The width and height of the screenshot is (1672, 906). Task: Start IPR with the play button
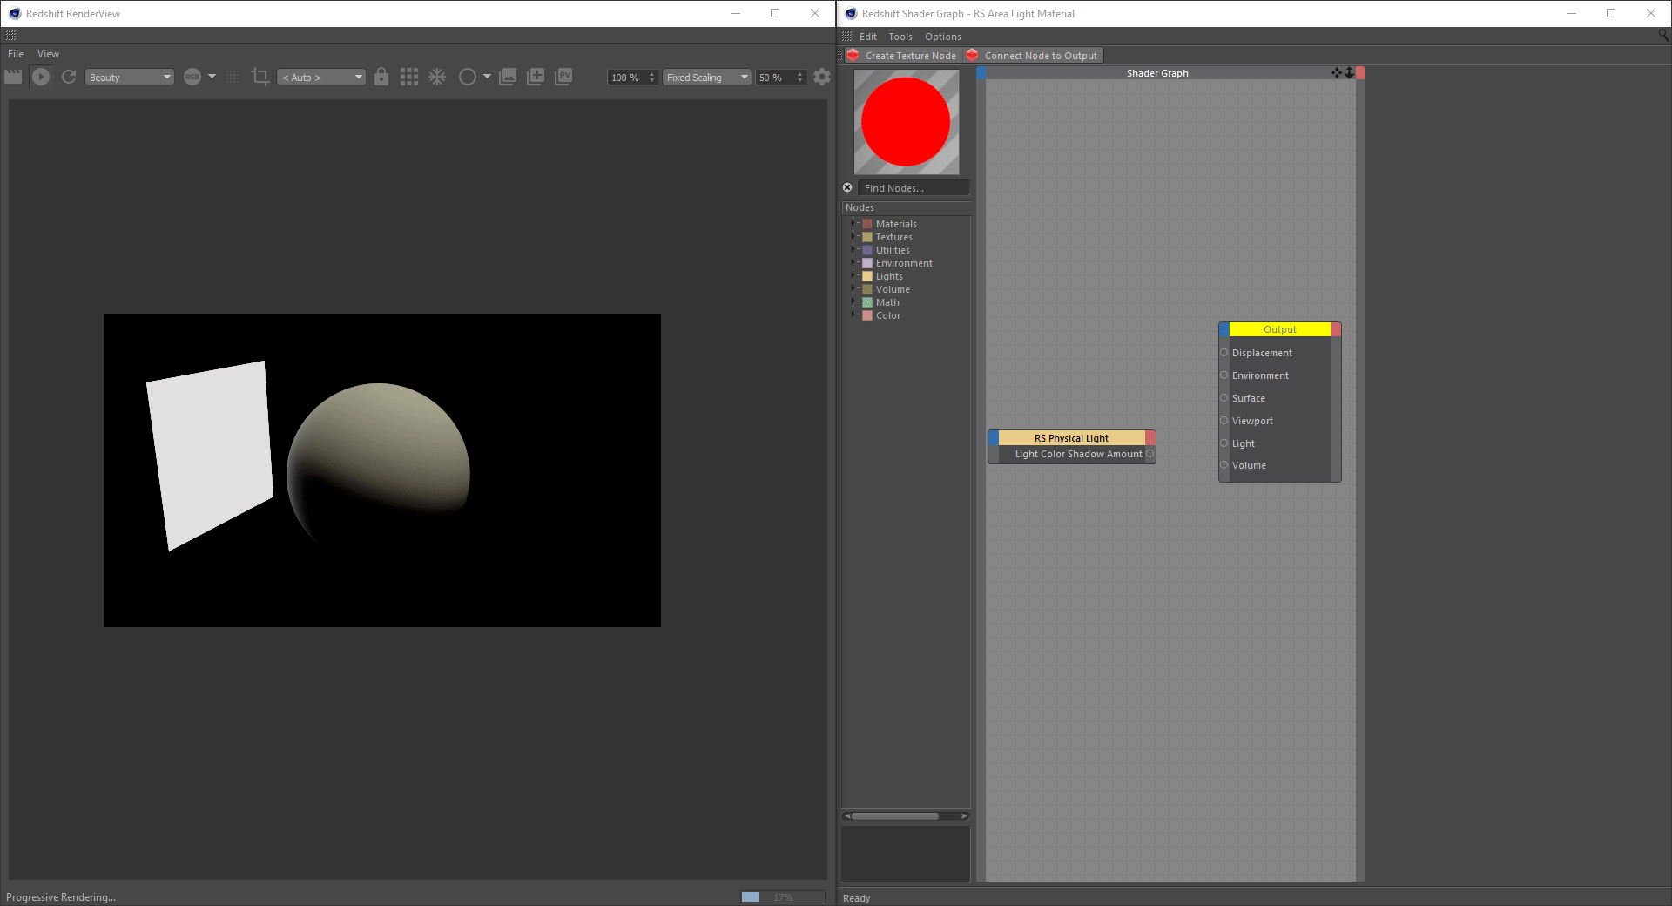tap(41, 77)
